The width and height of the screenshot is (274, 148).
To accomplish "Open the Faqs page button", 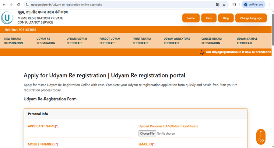I will [209, 18].
